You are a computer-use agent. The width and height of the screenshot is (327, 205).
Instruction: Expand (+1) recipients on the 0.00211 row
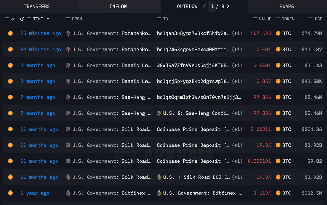click(x=237, y=129)
